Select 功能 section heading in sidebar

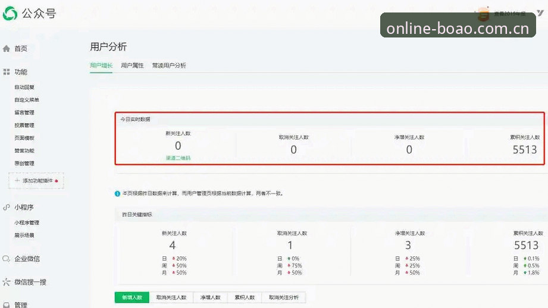click(x=21, y=72)
